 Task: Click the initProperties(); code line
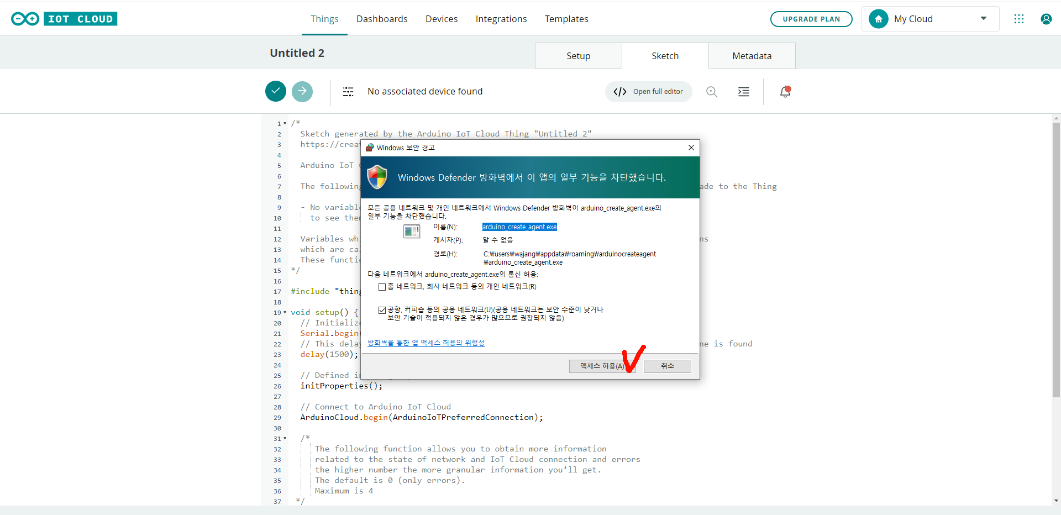tap(341, 386)
